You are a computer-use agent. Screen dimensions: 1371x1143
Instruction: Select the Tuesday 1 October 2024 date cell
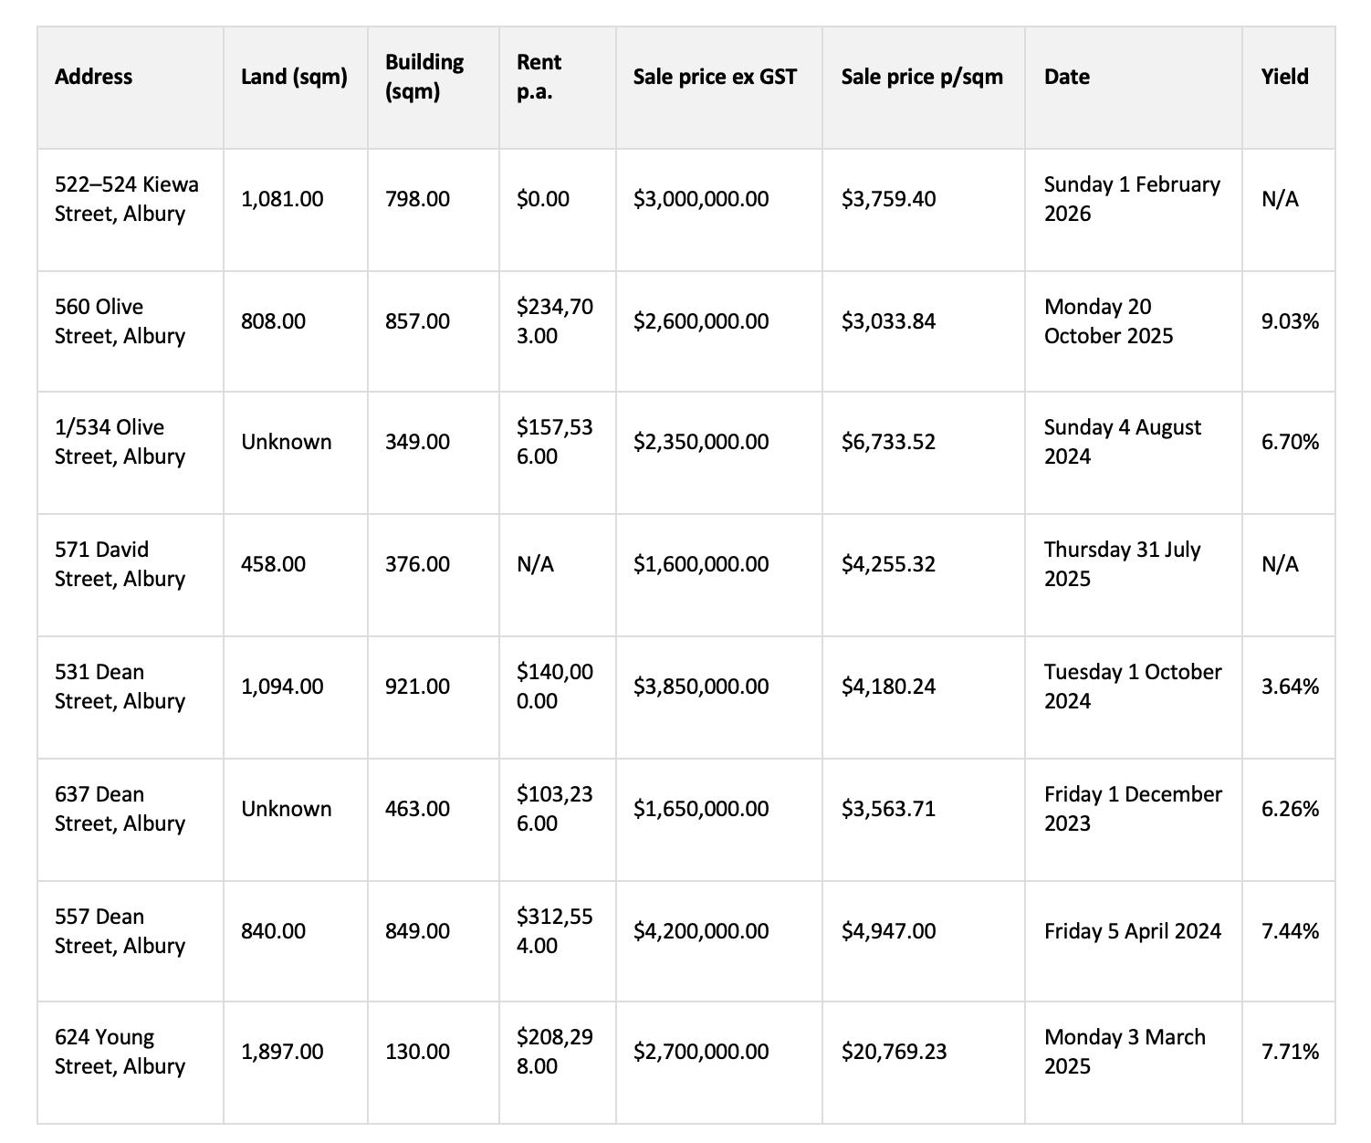point(1133,687)
